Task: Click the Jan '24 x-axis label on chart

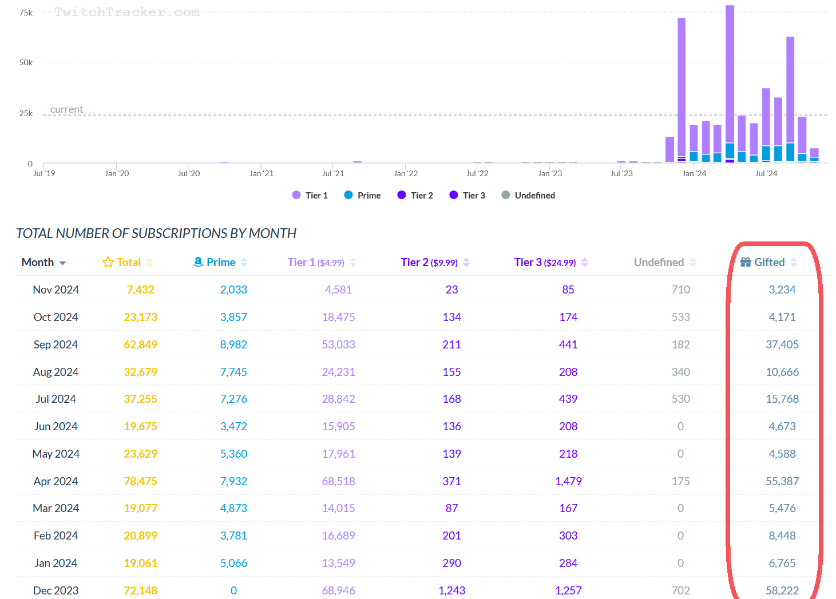Action: click(694, 173)
